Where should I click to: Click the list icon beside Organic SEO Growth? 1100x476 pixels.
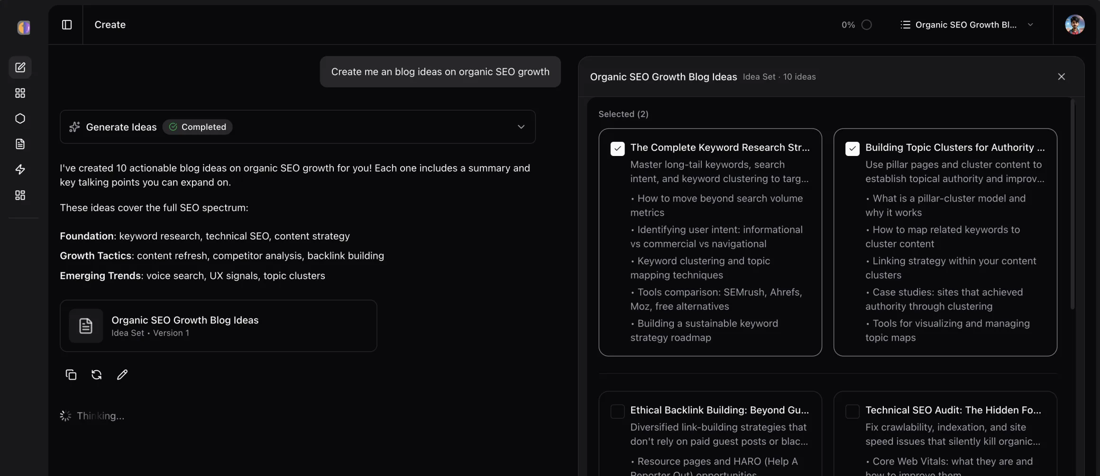905,25
